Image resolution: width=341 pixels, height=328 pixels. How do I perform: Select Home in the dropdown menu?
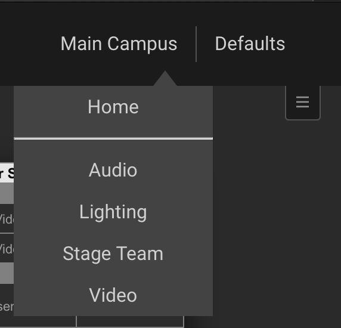[113, 107]
